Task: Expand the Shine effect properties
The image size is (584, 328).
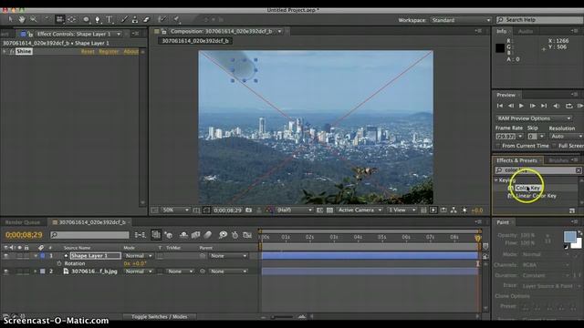Action: click(5, 51)
